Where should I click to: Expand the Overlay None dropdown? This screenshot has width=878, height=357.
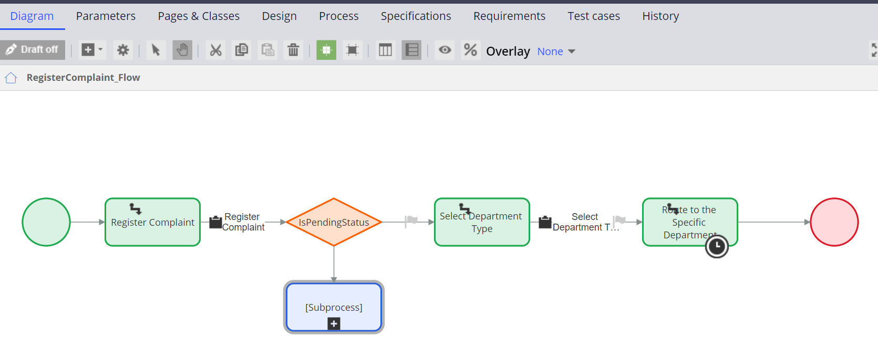coord(556,51)
